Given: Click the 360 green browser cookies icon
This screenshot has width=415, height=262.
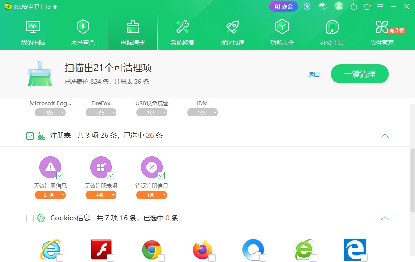Looking at the screenshot, I should click(304, 250).
